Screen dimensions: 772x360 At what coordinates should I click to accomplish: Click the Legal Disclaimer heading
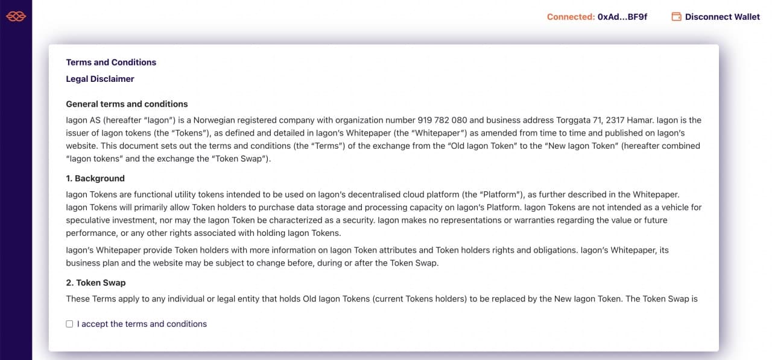(100, 79)
